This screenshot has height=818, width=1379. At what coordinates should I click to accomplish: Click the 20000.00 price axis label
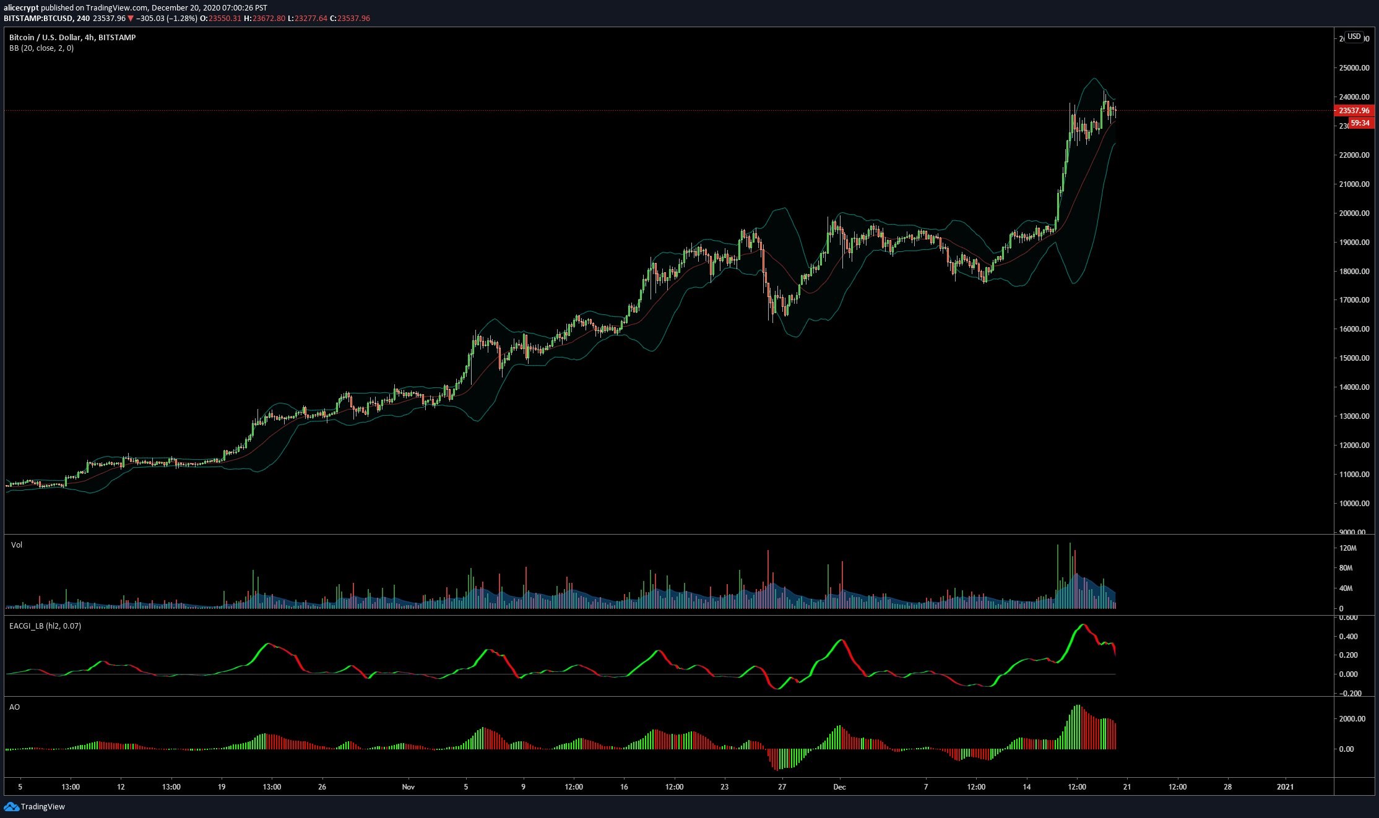click(1354, 213)
